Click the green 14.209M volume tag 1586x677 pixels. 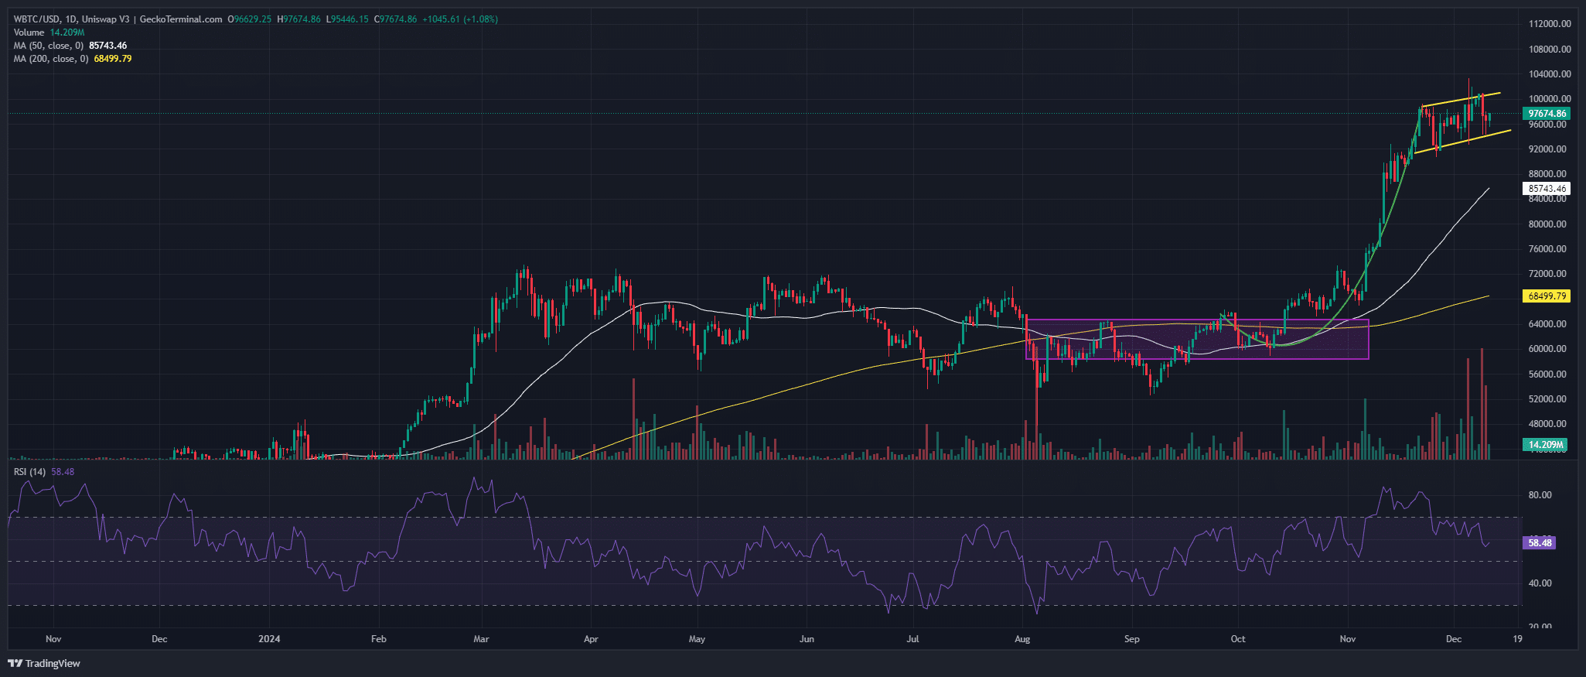pos(1544,445)
